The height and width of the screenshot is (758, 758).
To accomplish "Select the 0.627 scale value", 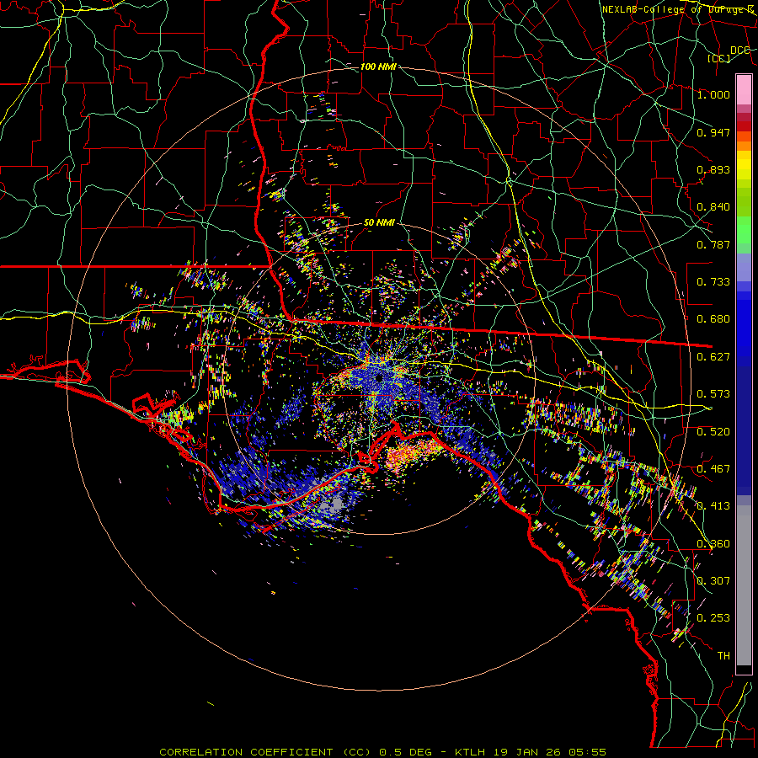I will 713,357.
